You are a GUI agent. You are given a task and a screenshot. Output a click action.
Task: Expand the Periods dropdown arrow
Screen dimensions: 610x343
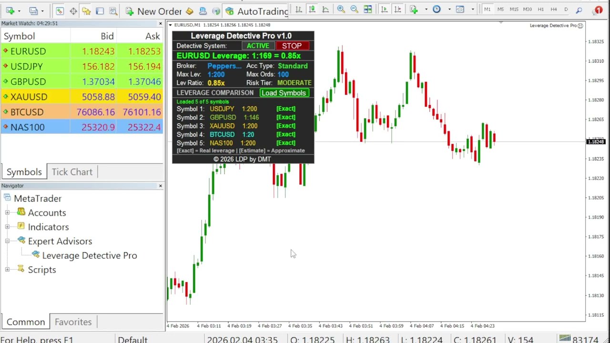coord(449,10)
